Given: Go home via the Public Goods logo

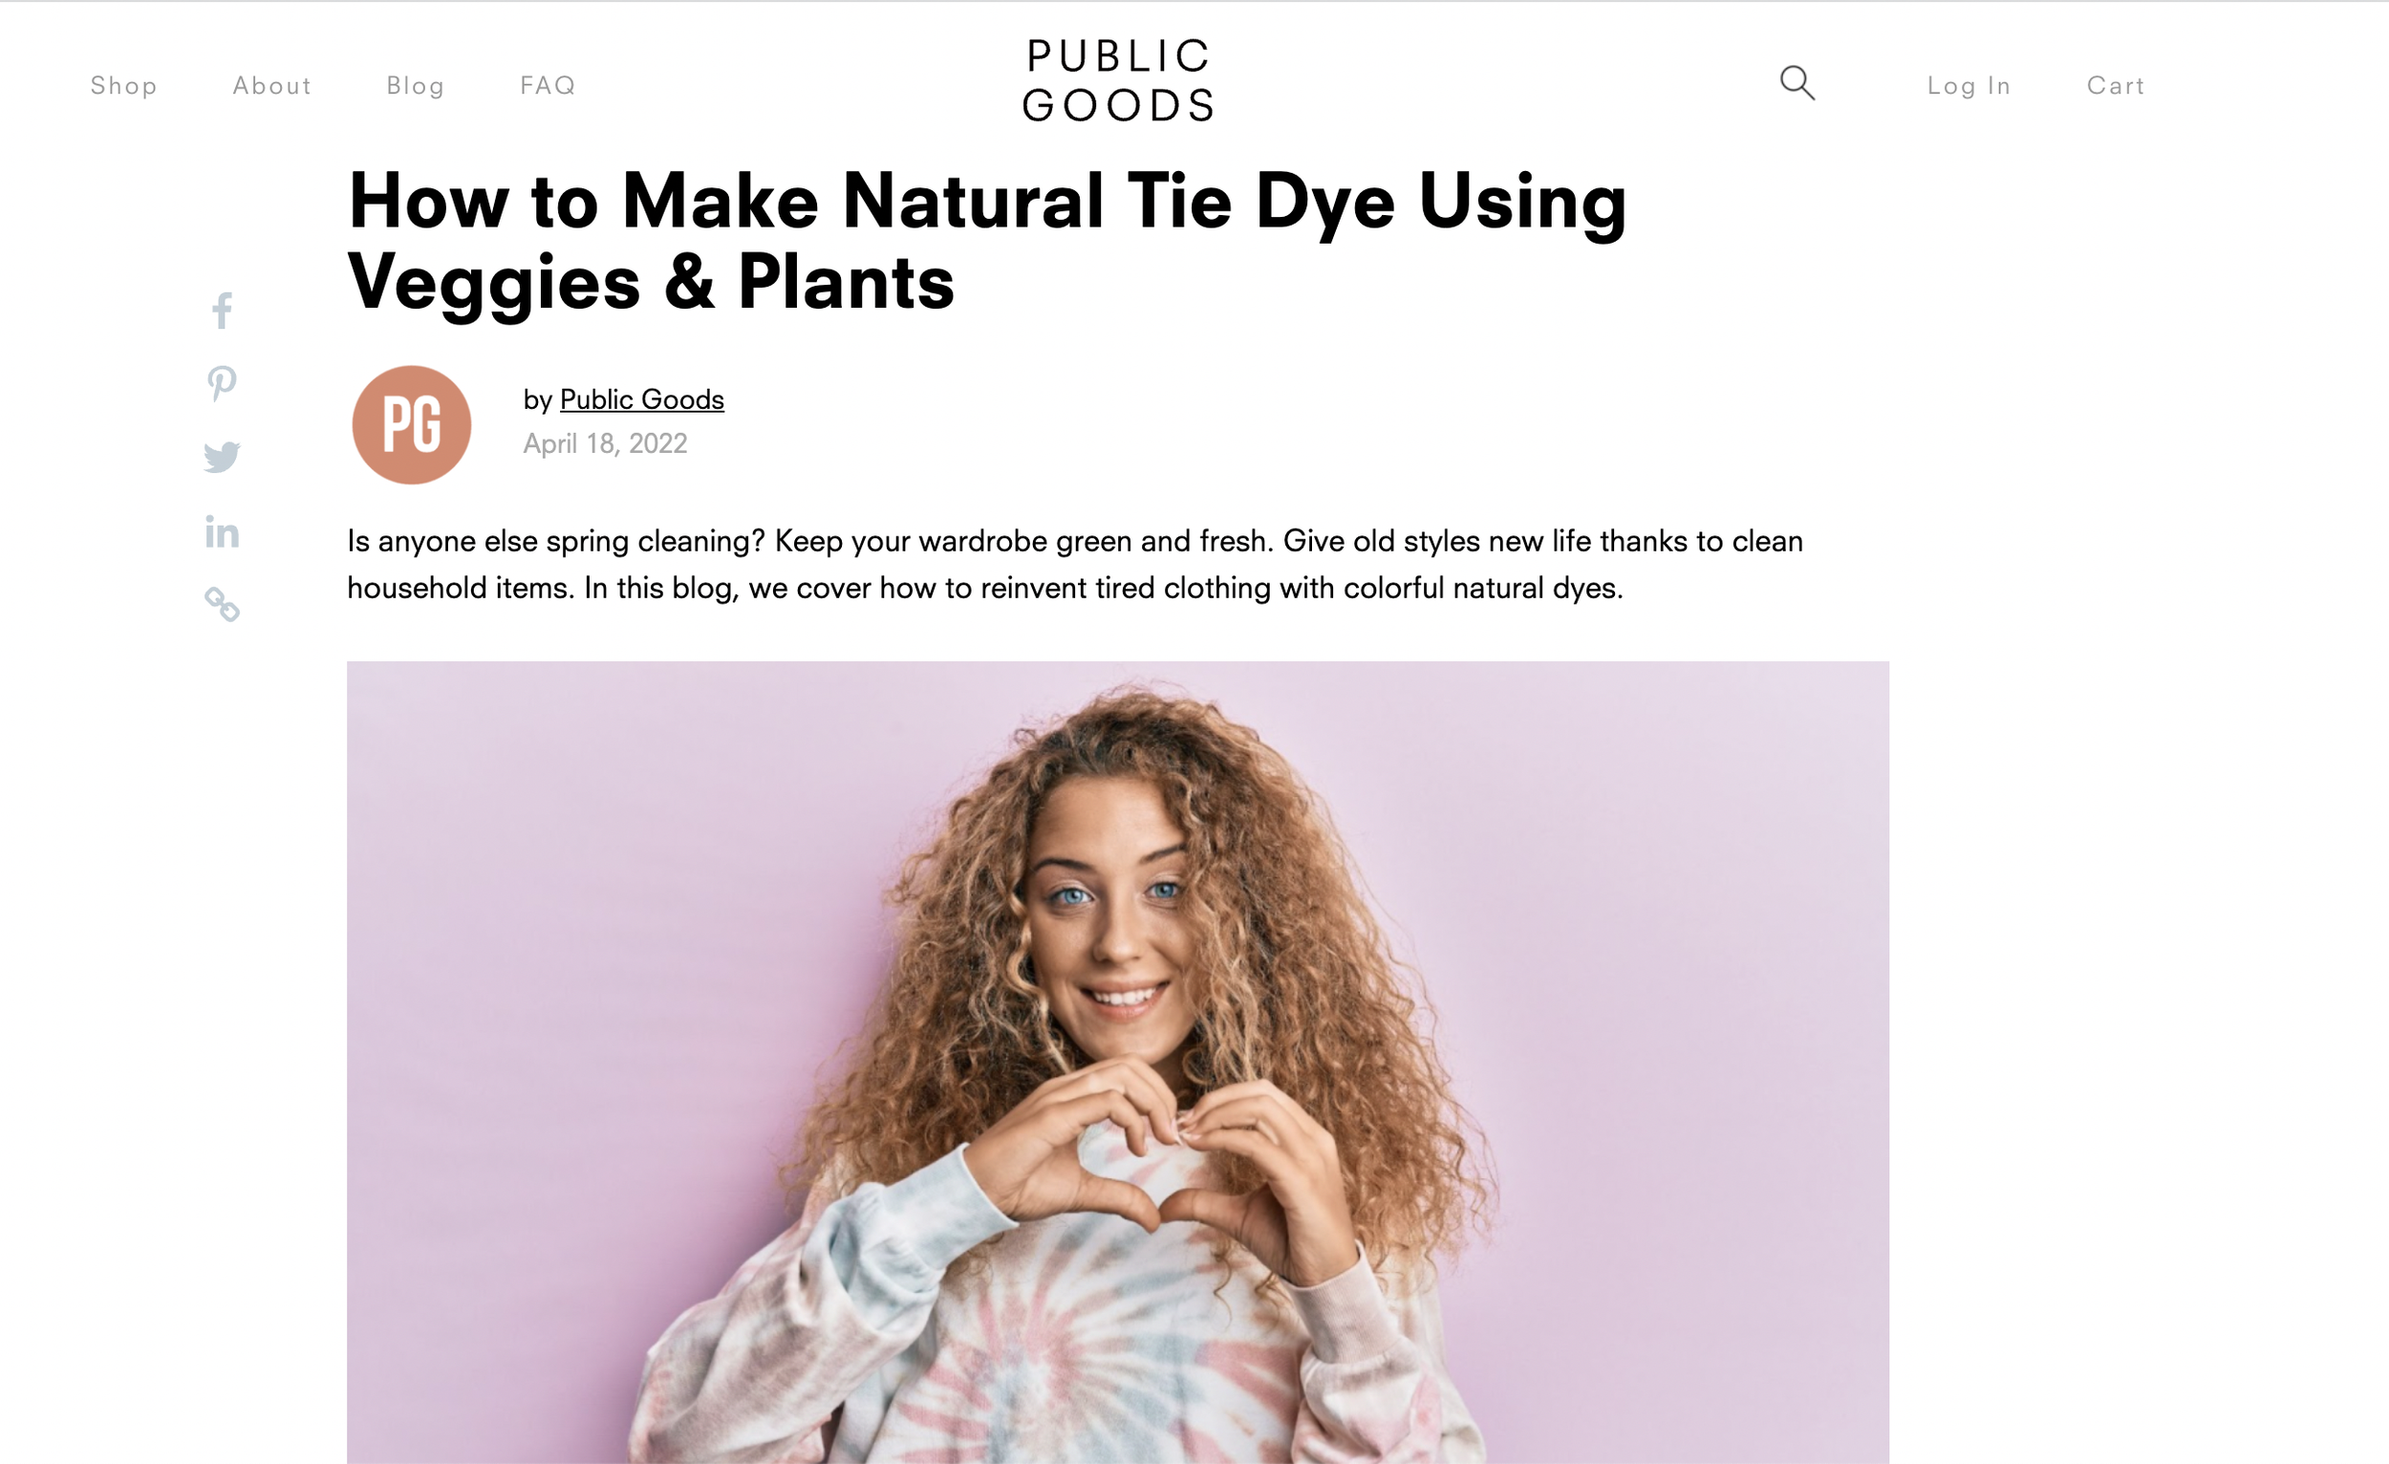Looking at the screenshot, I should click(1118, 81).
